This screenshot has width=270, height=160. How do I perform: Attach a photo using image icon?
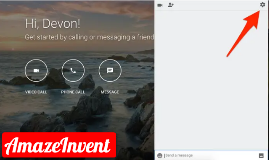click(261, 155)
